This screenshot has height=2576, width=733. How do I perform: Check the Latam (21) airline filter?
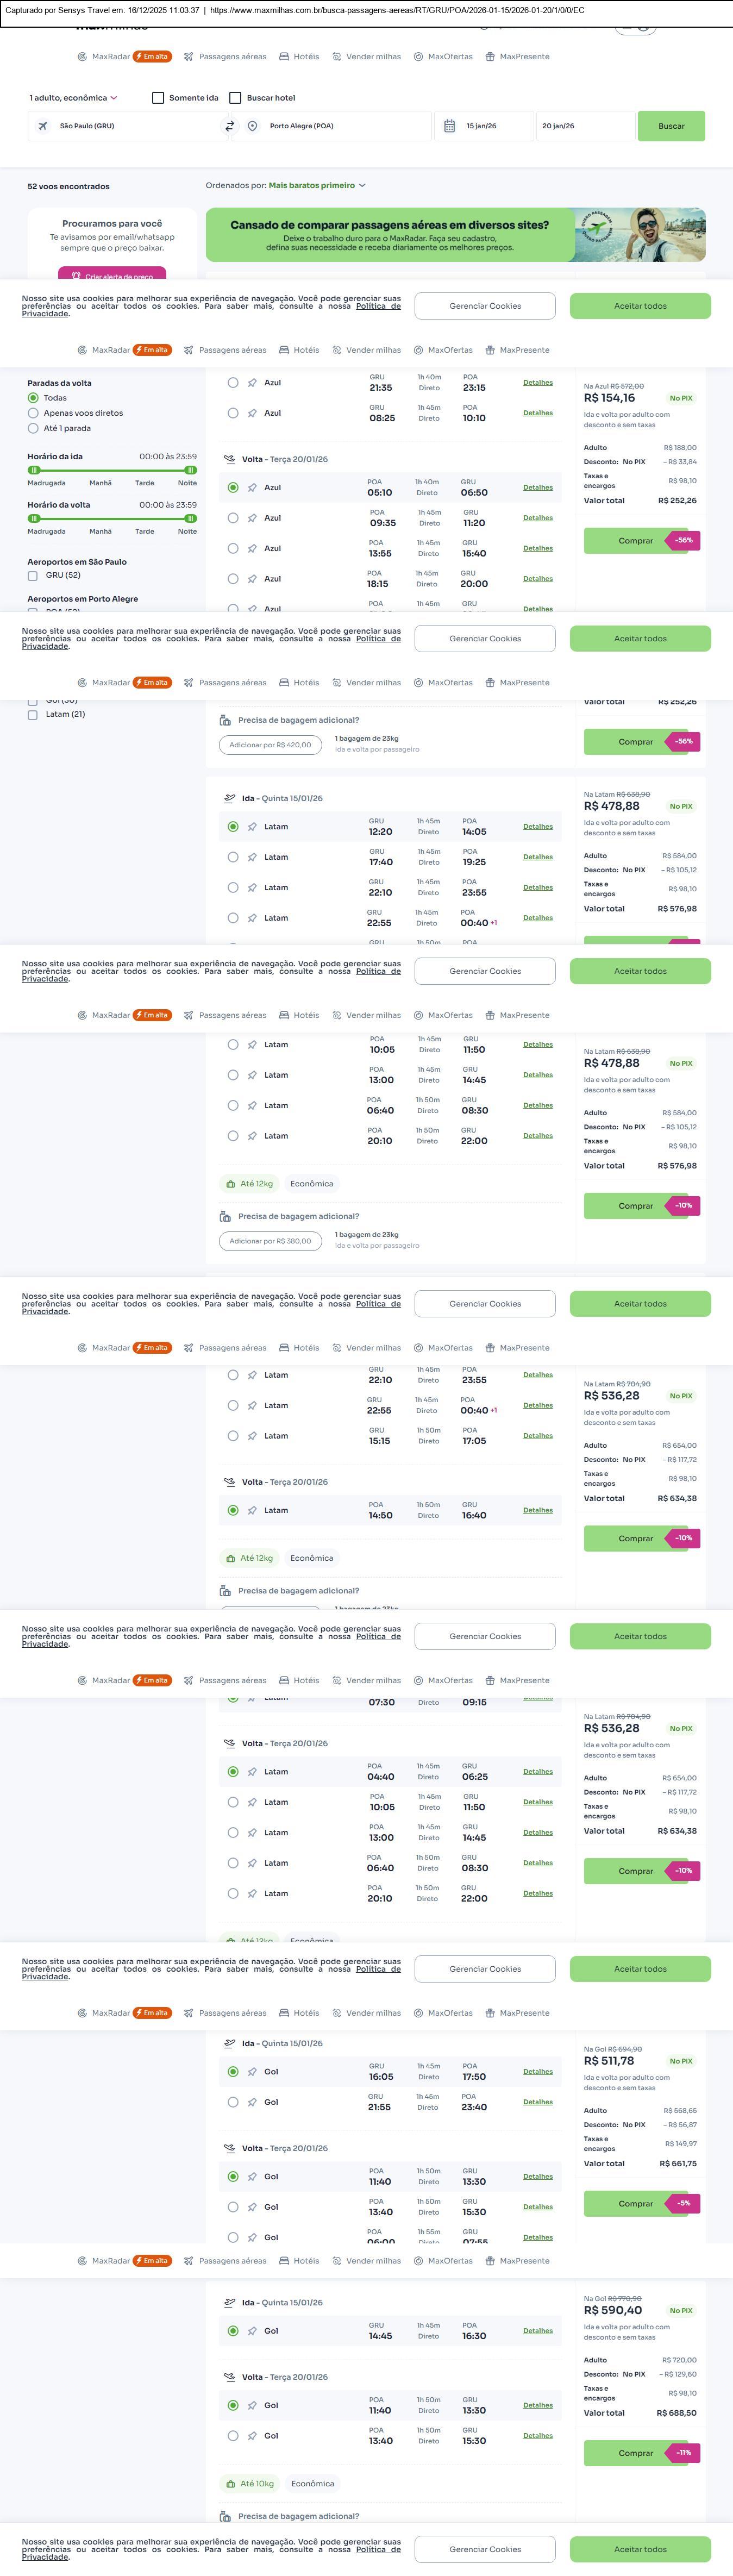pyautogui.click(x=33, y=715)
